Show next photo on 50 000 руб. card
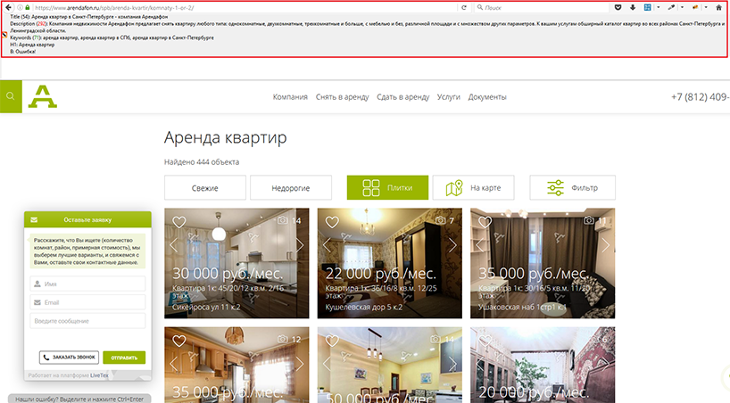The width and height of the screenshot is (730, 403). [452, 365]
